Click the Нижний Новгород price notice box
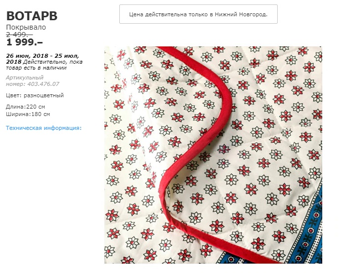 tap(198, 14)
